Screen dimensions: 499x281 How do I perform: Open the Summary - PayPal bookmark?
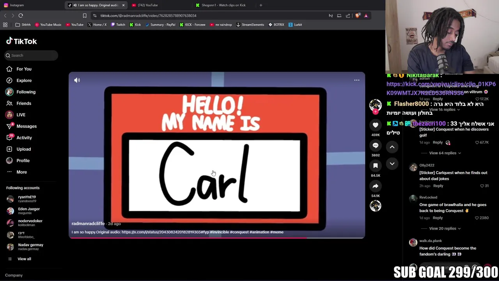pyautogui.click(x=160, y=25)
